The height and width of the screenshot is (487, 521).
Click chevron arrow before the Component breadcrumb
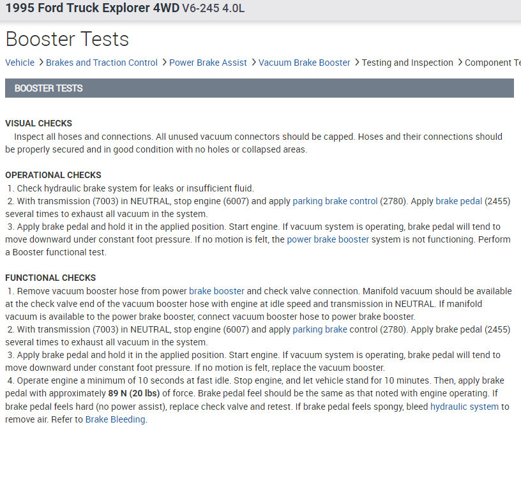click(x=460, y=63)
